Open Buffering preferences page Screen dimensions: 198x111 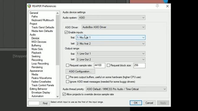(36, 45)
